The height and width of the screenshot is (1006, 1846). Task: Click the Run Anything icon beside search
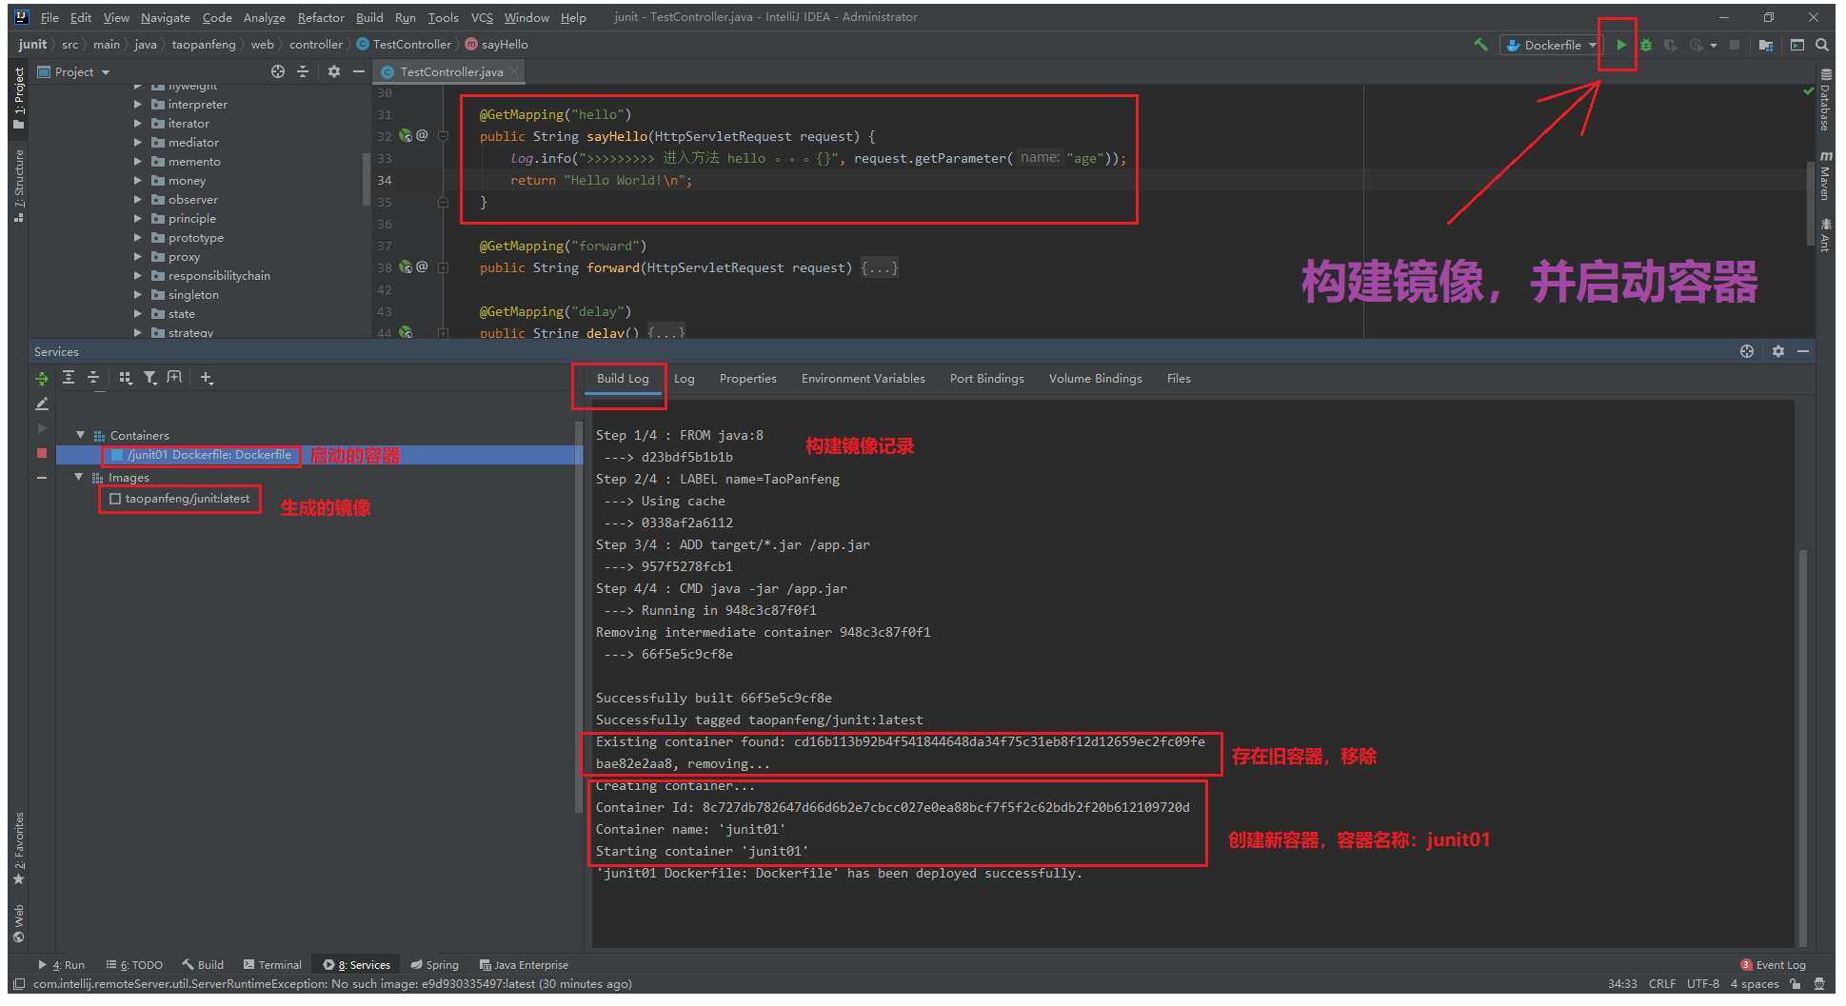point(1796,45)
